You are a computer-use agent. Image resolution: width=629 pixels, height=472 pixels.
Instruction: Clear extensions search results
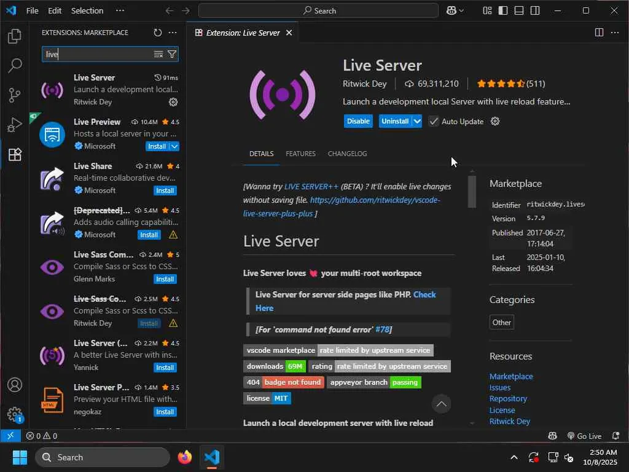tap(158, 54)
